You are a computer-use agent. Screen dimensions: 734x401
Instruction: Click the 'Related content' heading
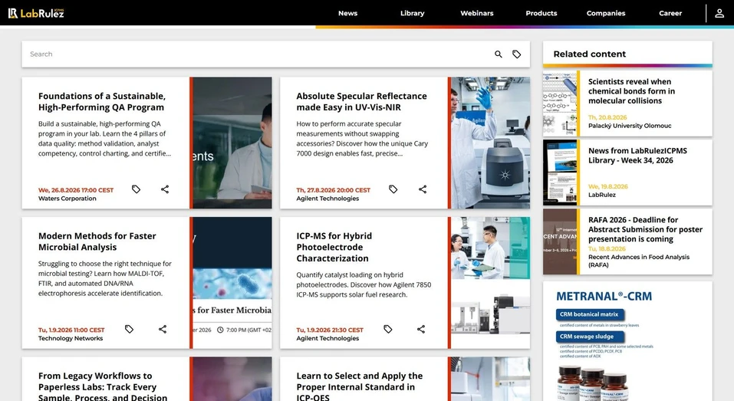[x=589, y=54]
